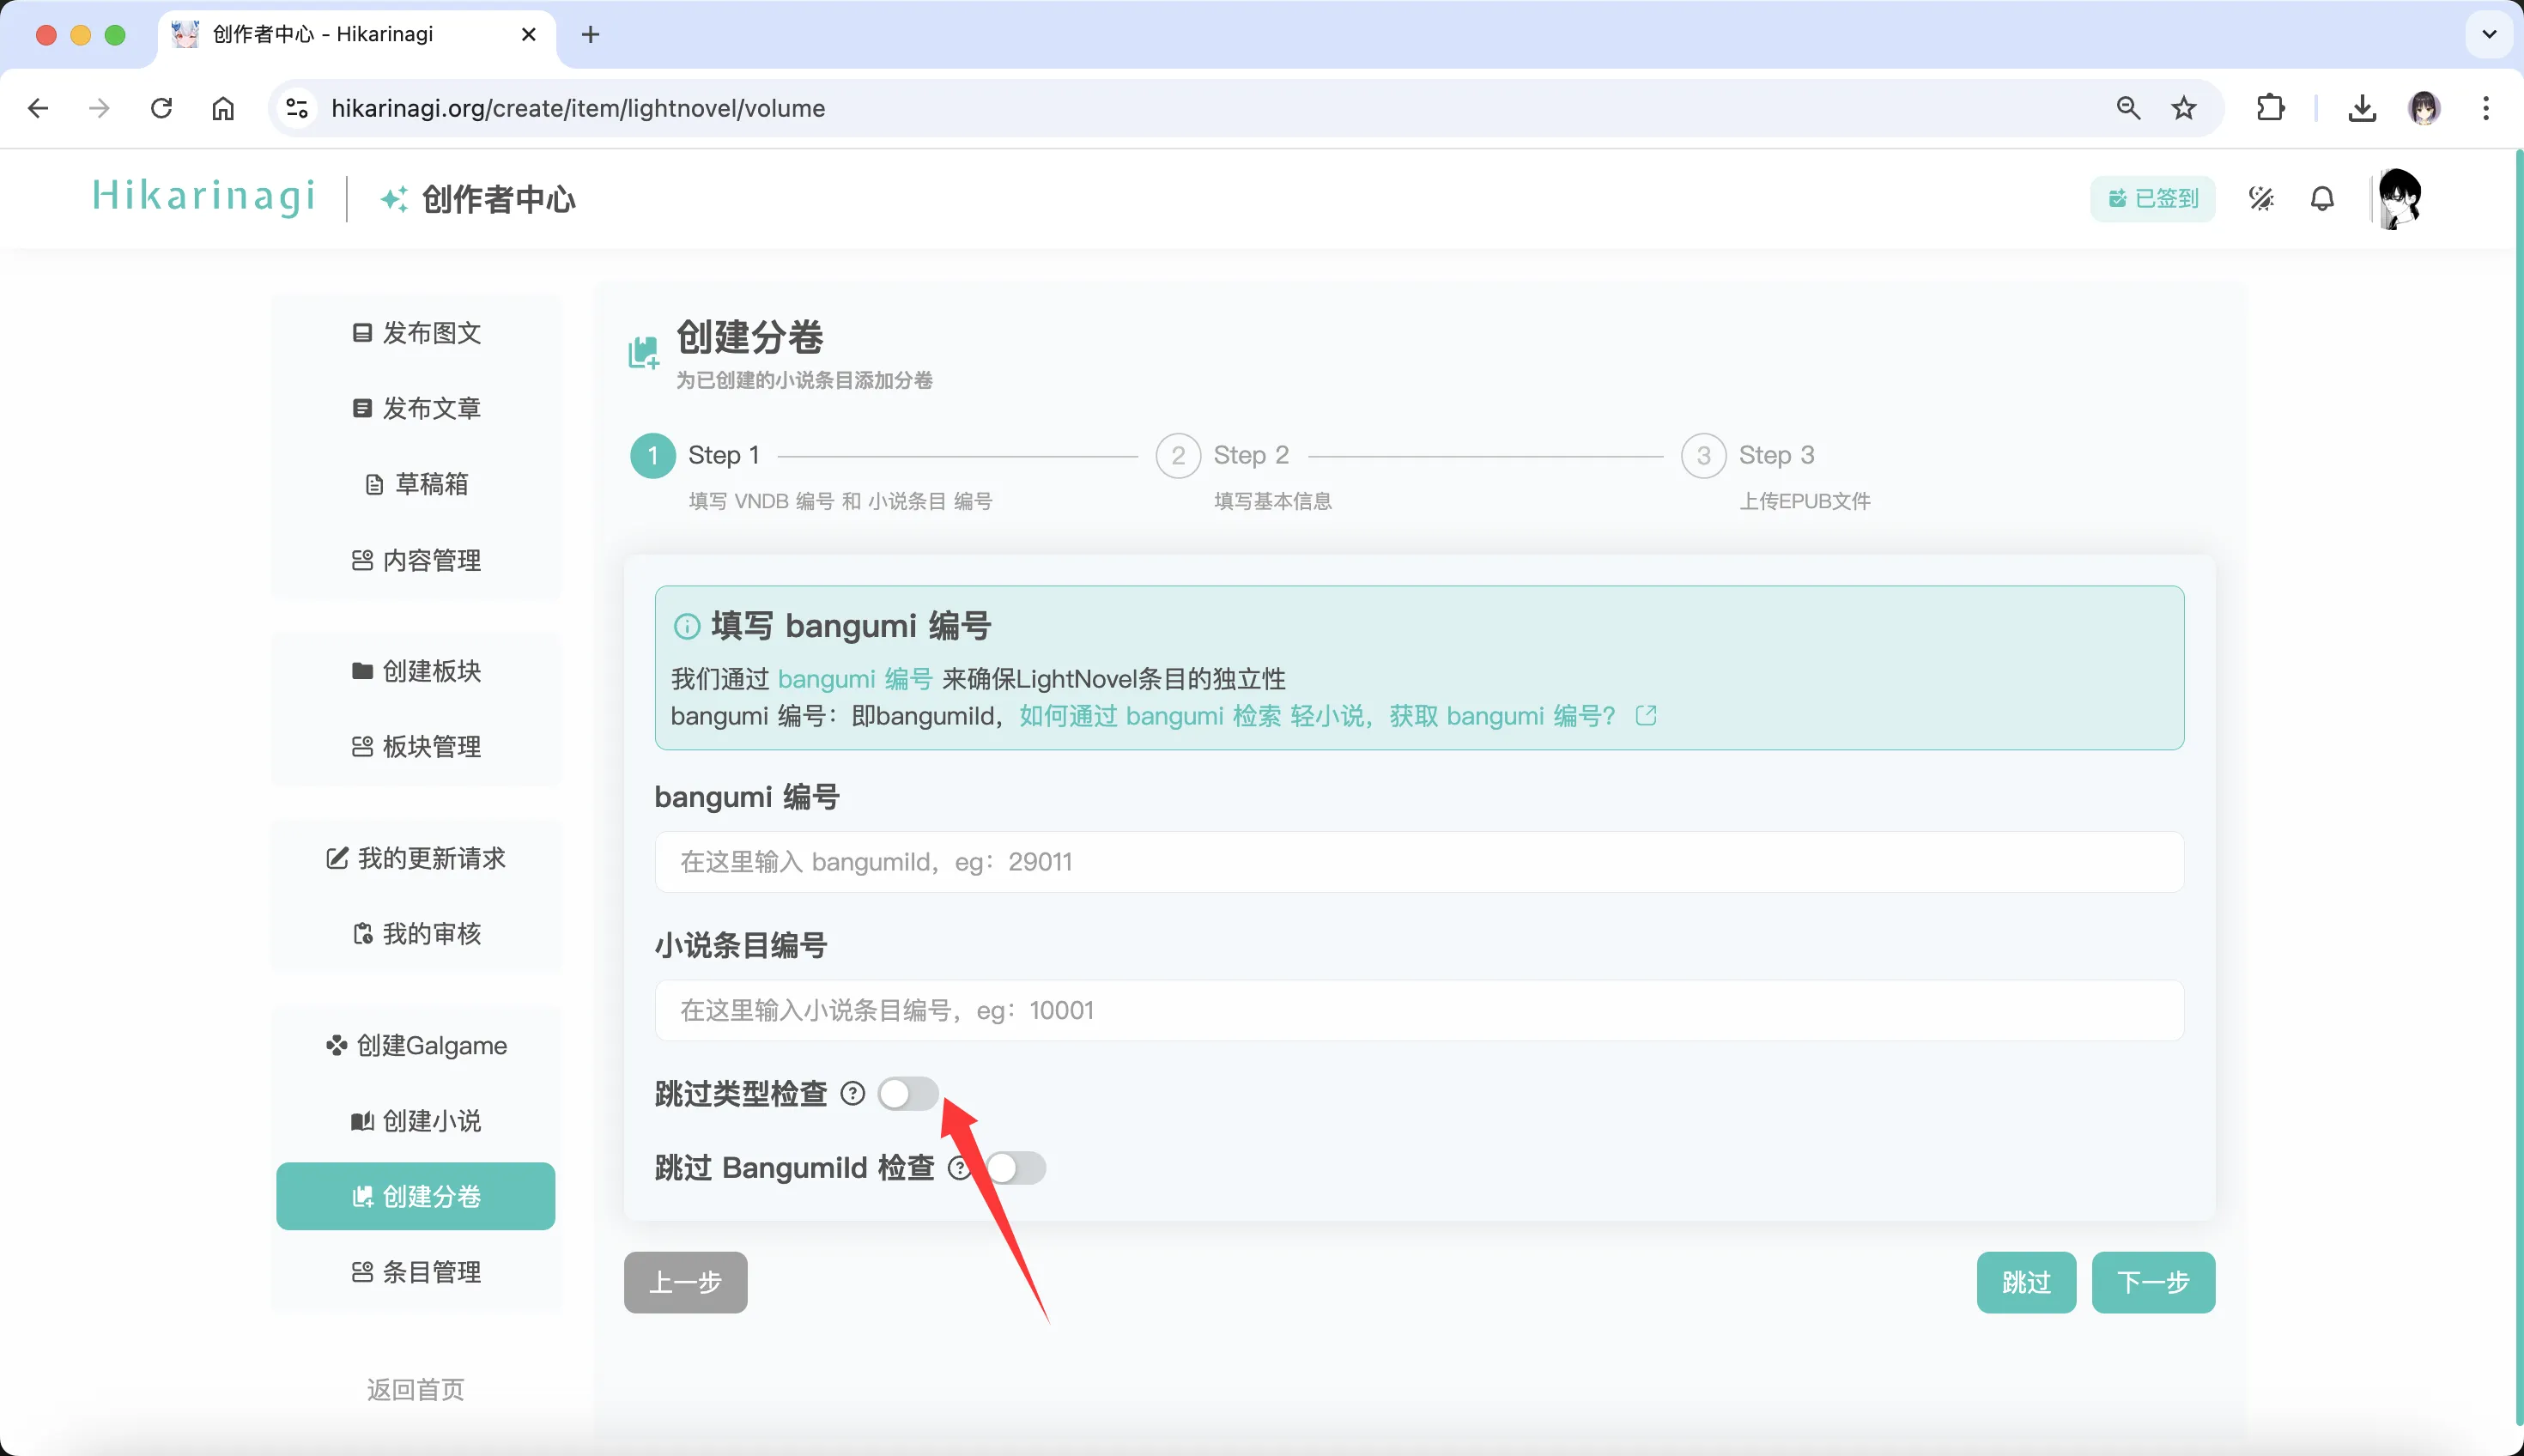The height and width of the screenshot is (1456, 2524).
Task: Select 板块管理 in the sidebar
Action: (416, 747)
